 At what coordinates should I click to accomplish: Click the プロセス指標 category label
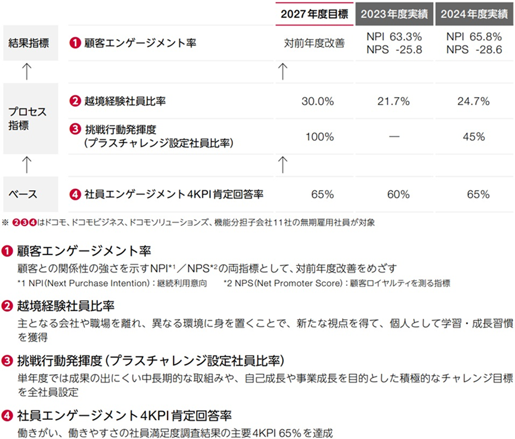[x=27, y=118]
